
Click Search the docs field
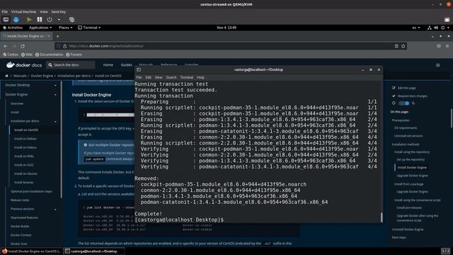tap(71, 64)
